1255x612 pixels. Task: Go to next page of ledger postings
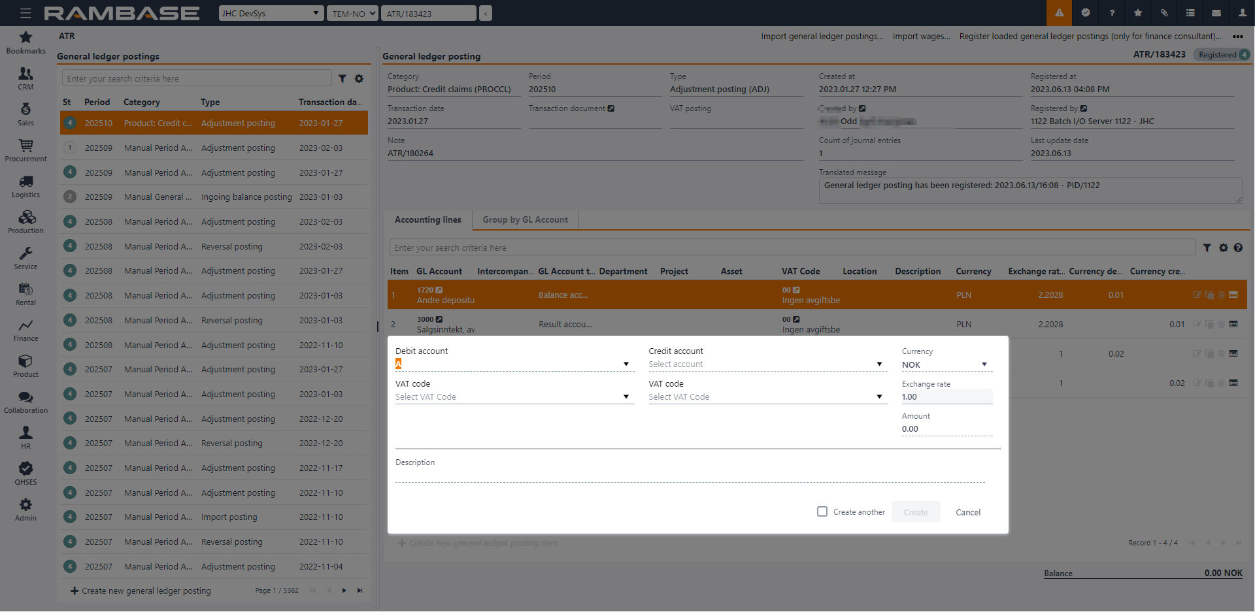coord(344,591)
